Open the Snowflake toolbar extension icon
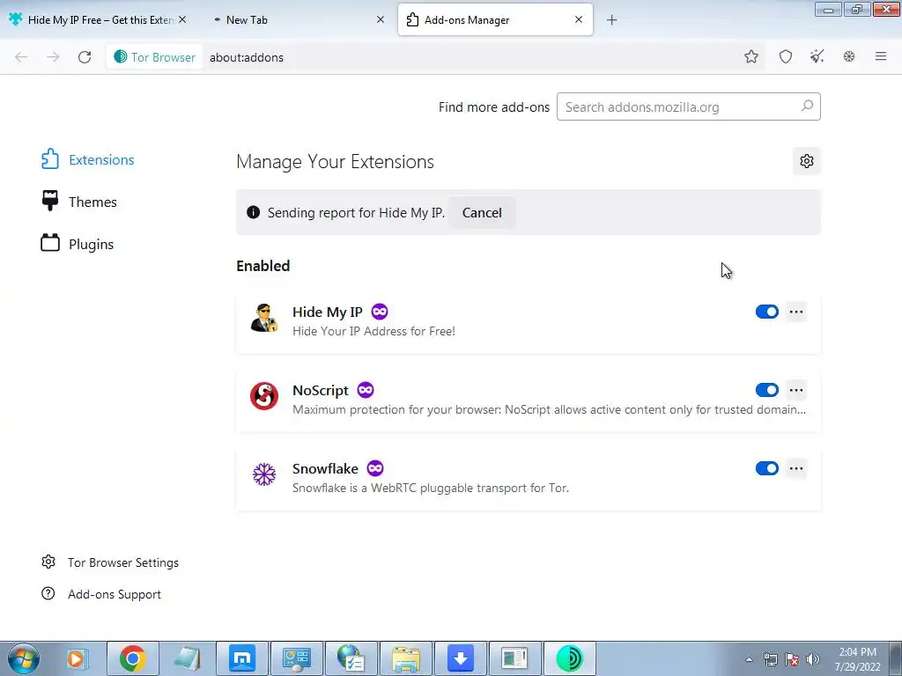 848,56
